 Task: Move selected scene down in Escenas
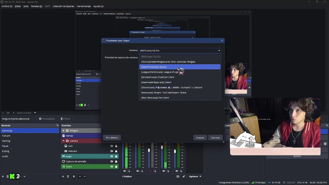tap(24, 177)
